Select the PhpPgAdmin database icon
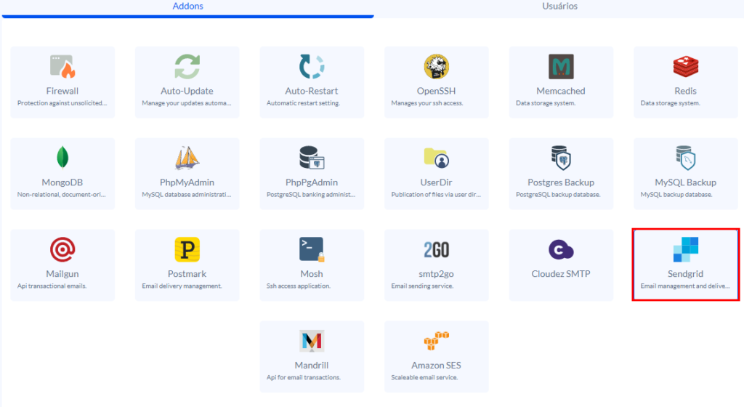Viewport: 744px width, 407px height. (x=312, y=158)
